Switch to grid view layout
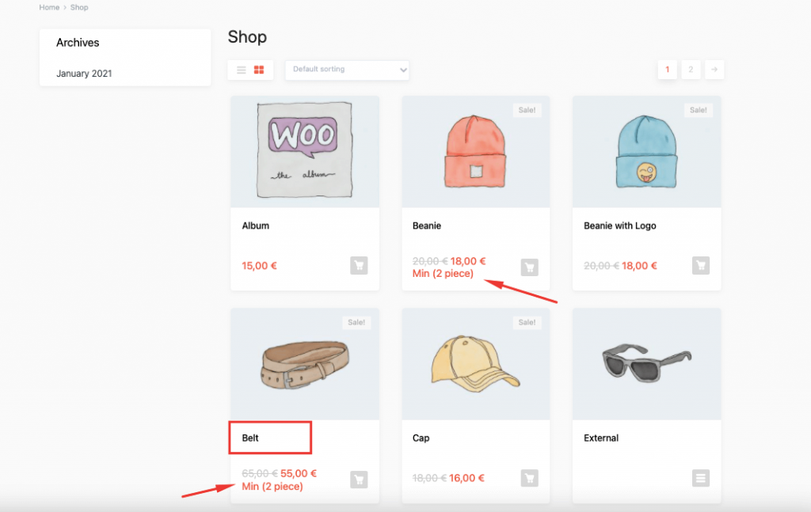 259,70
